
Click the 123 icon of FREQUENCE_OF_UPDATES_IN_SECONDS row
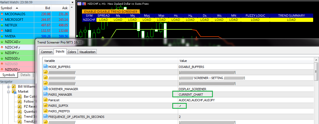(46, 117)
